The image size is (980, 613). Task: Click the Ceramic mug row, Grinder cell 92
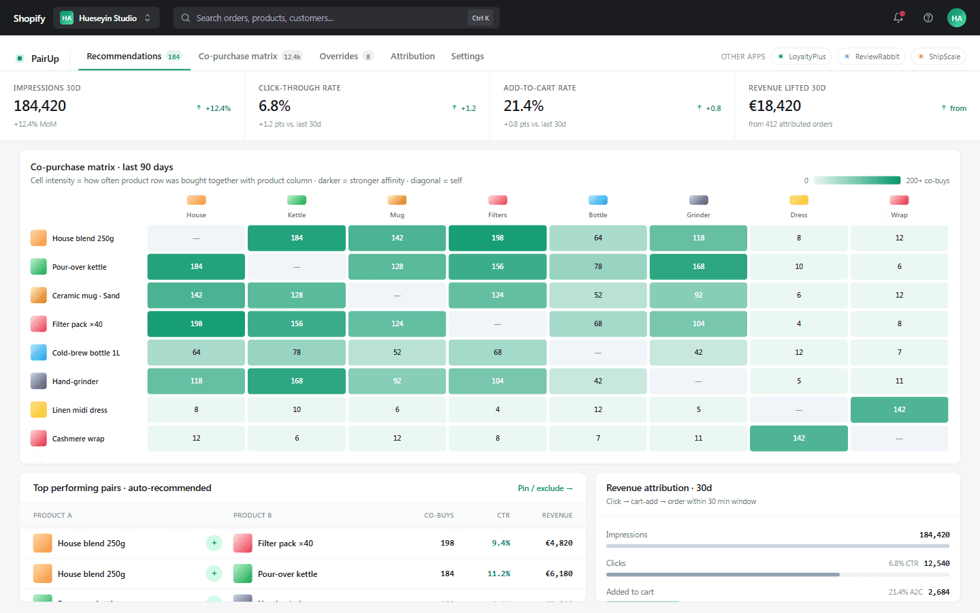(x=698, y=296)
